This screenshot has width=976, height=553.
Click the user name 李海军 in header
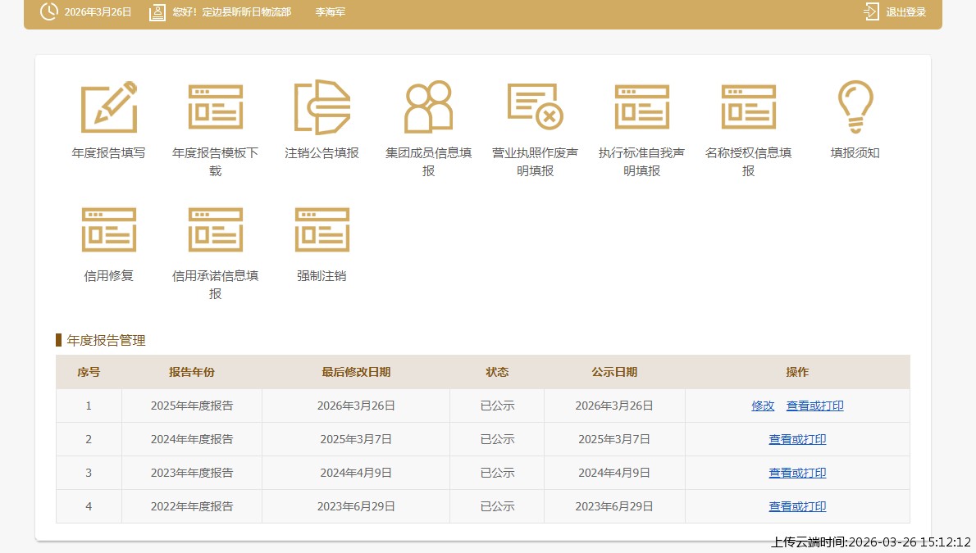coord(330,12)
